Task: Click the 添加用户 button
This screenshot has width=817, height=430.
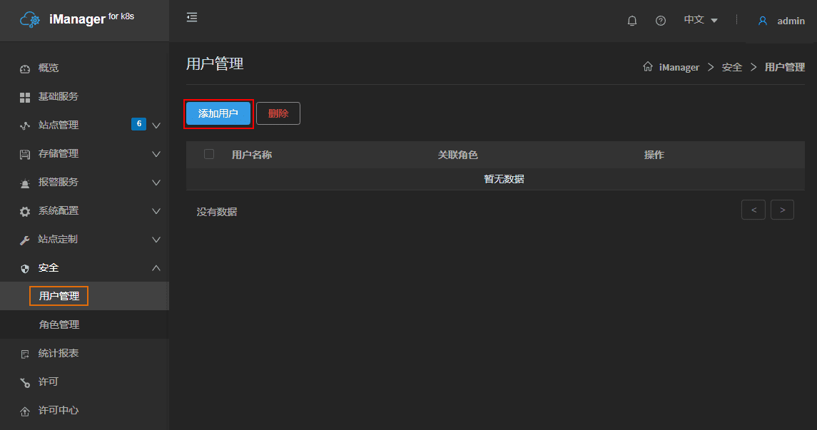Action: pos(218,113)
